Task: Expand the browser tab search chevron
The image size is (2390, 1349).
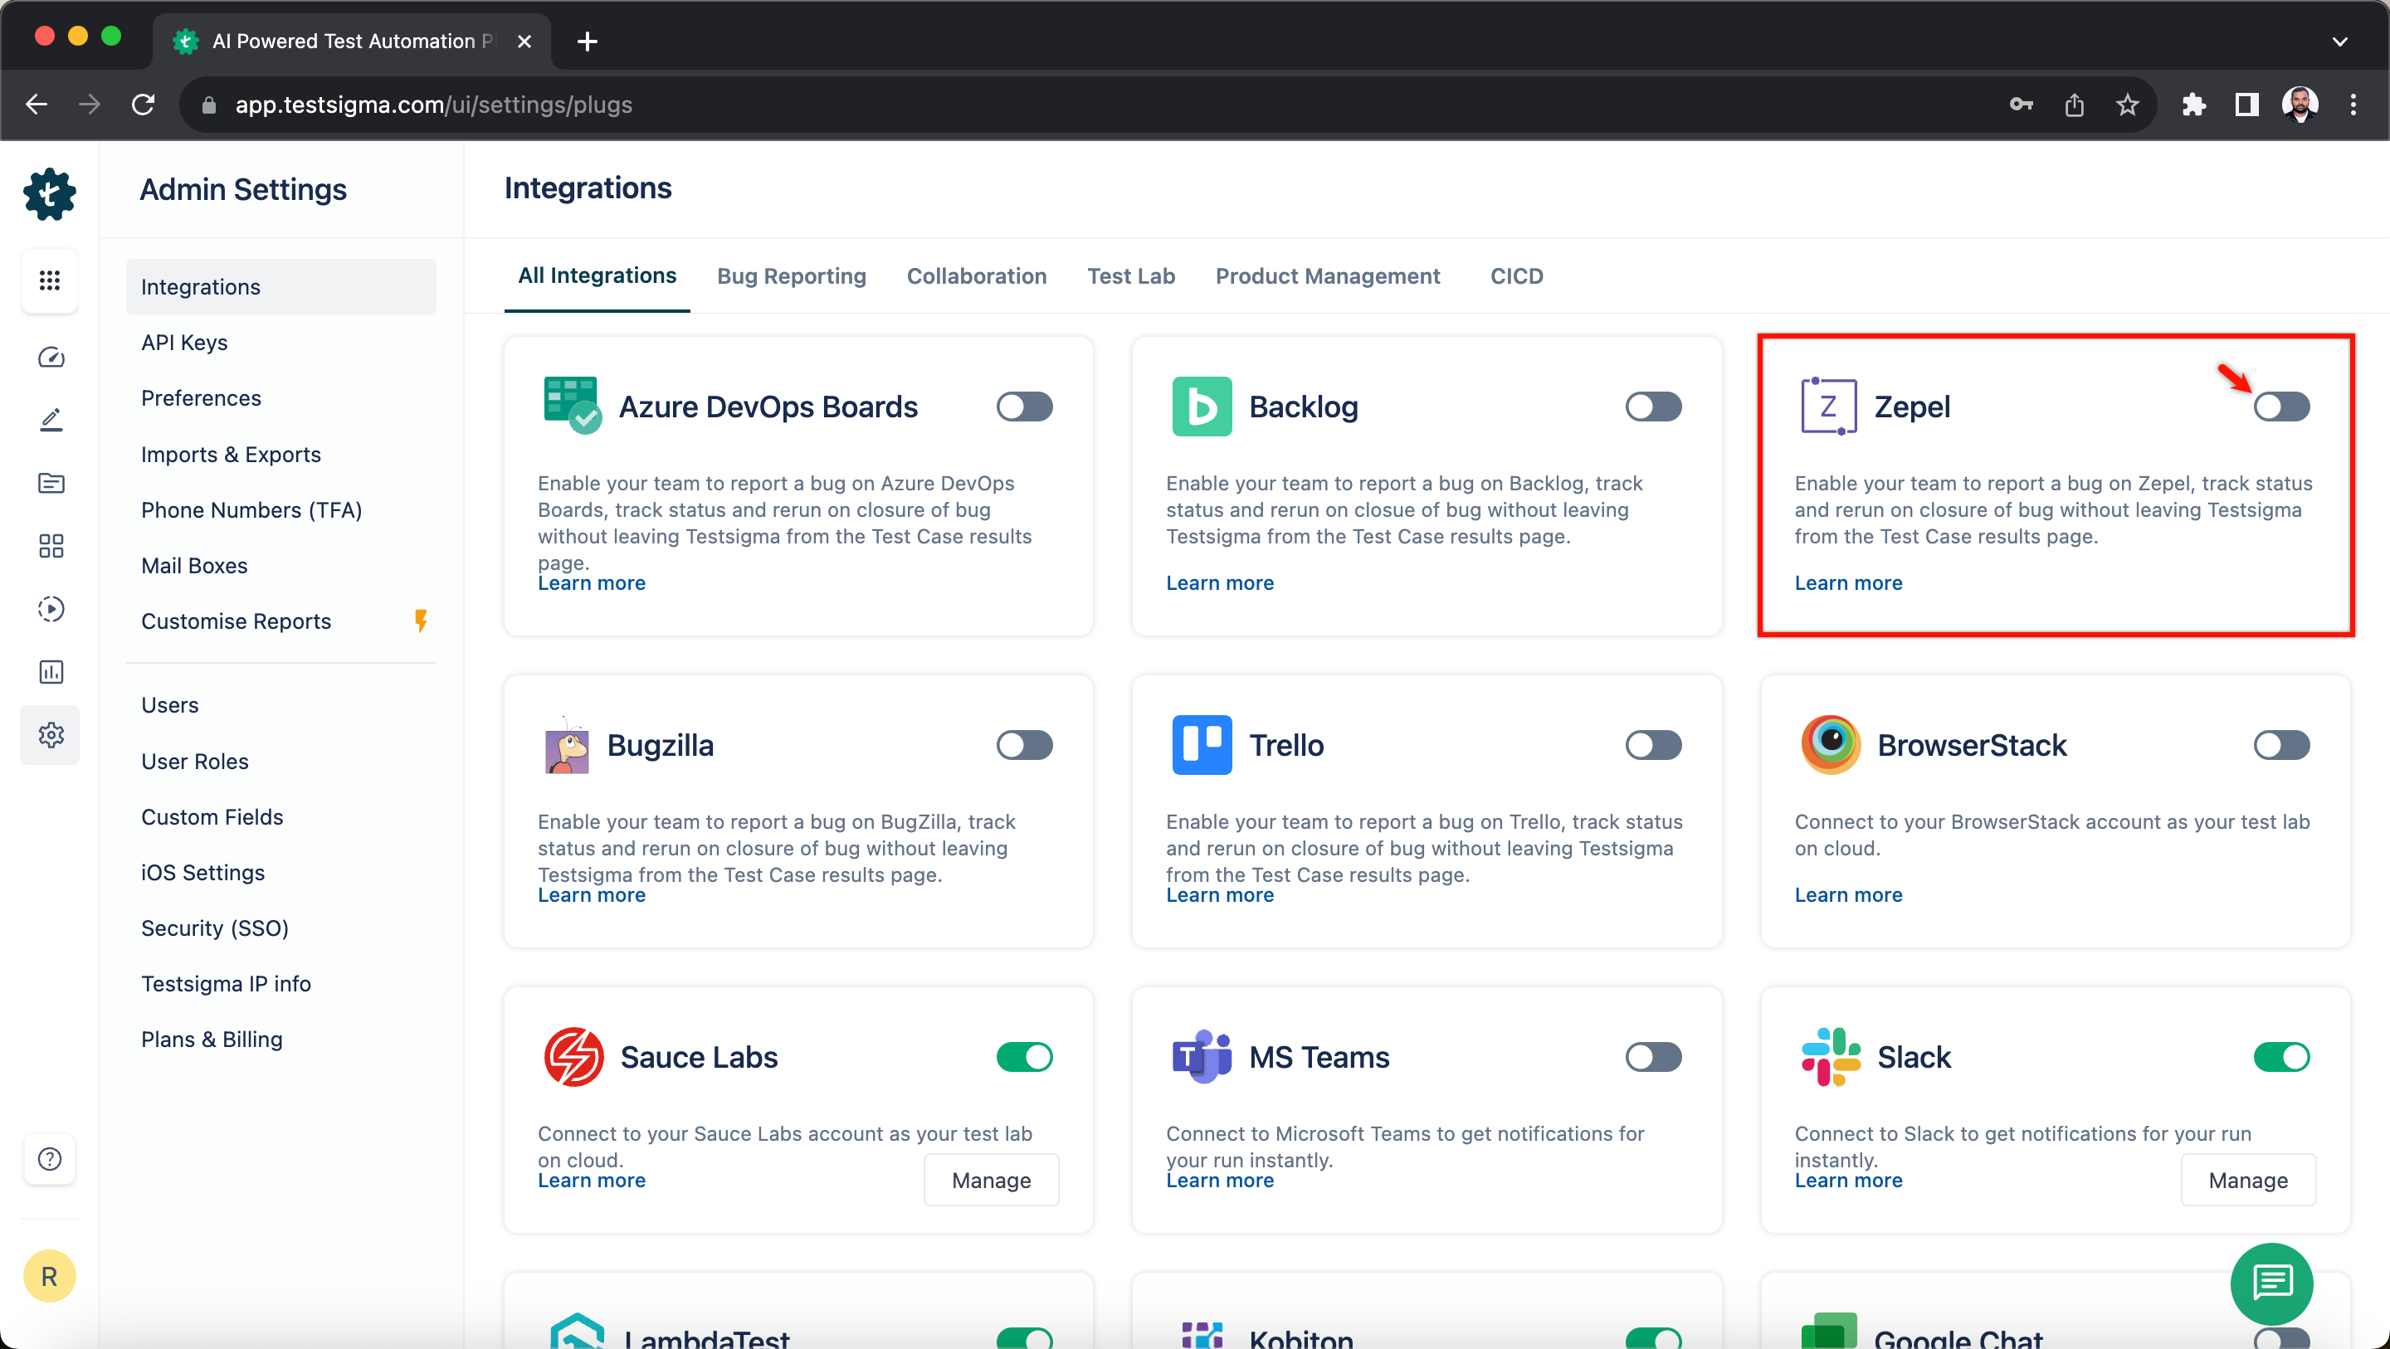Action: click(x=2339, y=41)
